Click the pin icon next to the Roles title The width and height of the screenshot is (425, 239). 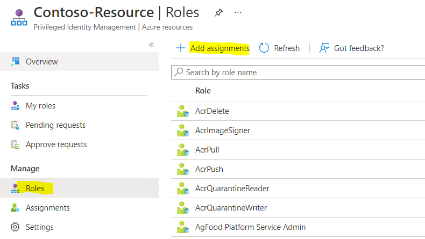tap(218, 12)
